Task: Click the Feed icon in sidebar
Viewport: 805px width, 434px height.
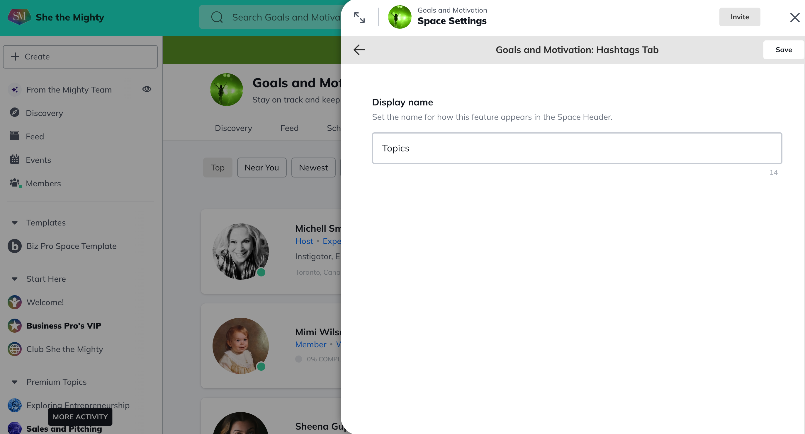Action: pyautogui.click(x=14, y=136)
